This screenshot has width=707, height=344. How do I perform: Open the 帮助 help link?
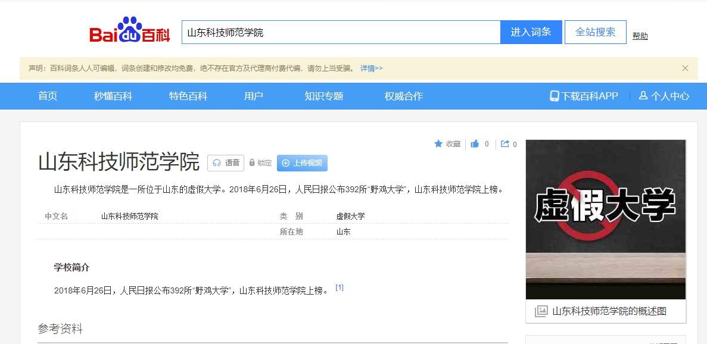640,36
